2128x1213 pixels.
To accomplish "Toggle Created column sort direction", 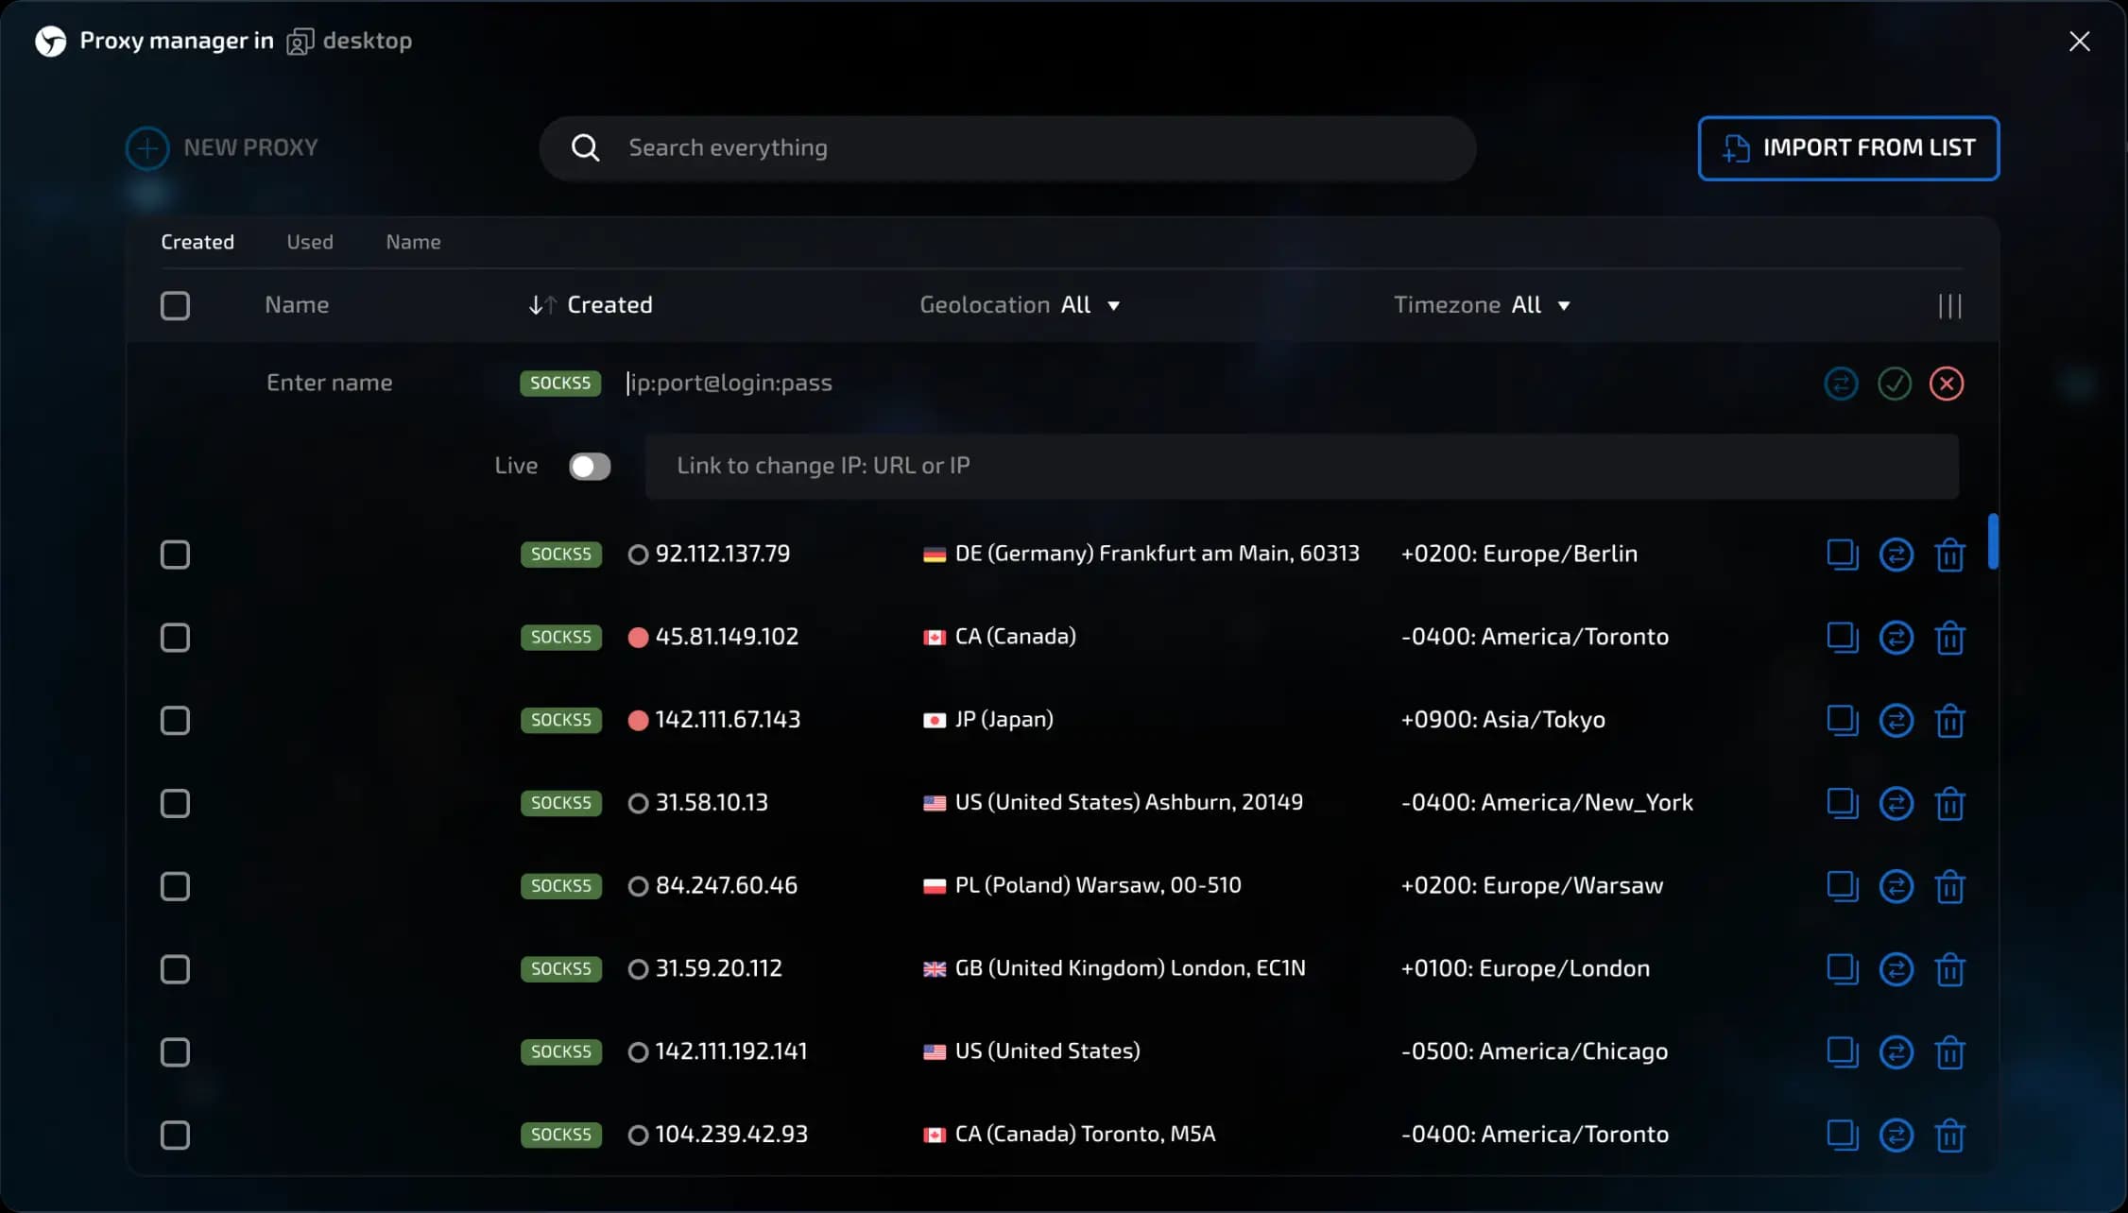I will 541,304.
